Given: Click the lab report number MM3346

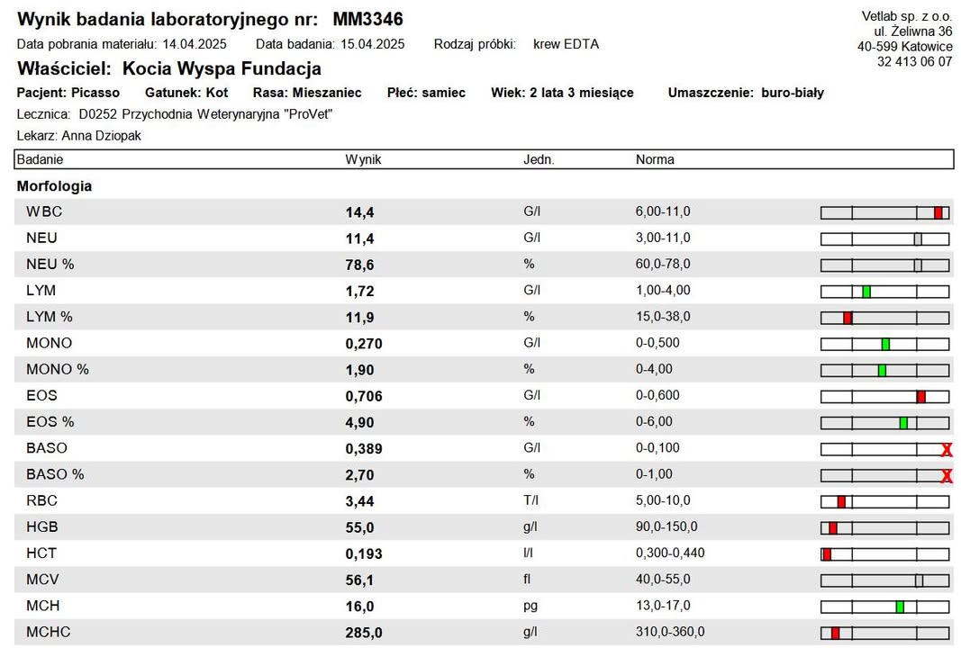Looking at the screenshot, I should point(367,20).
